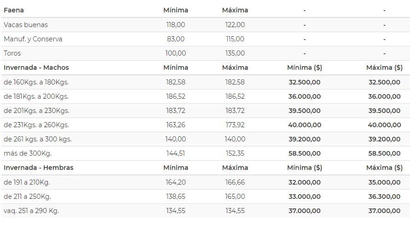
Task: Select the 36.300,00 Máxima ($) cell
Action: pos(384,197)
